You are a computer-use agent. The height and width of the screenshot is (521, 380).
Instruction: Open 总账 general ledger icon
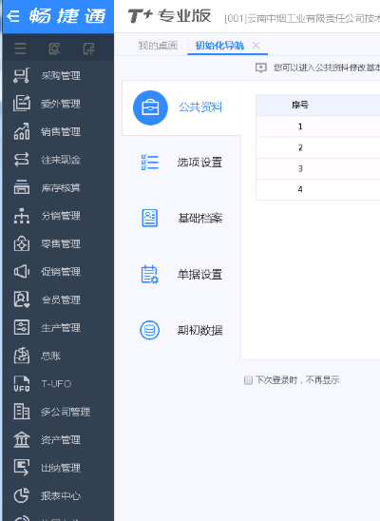click(22, 356)
